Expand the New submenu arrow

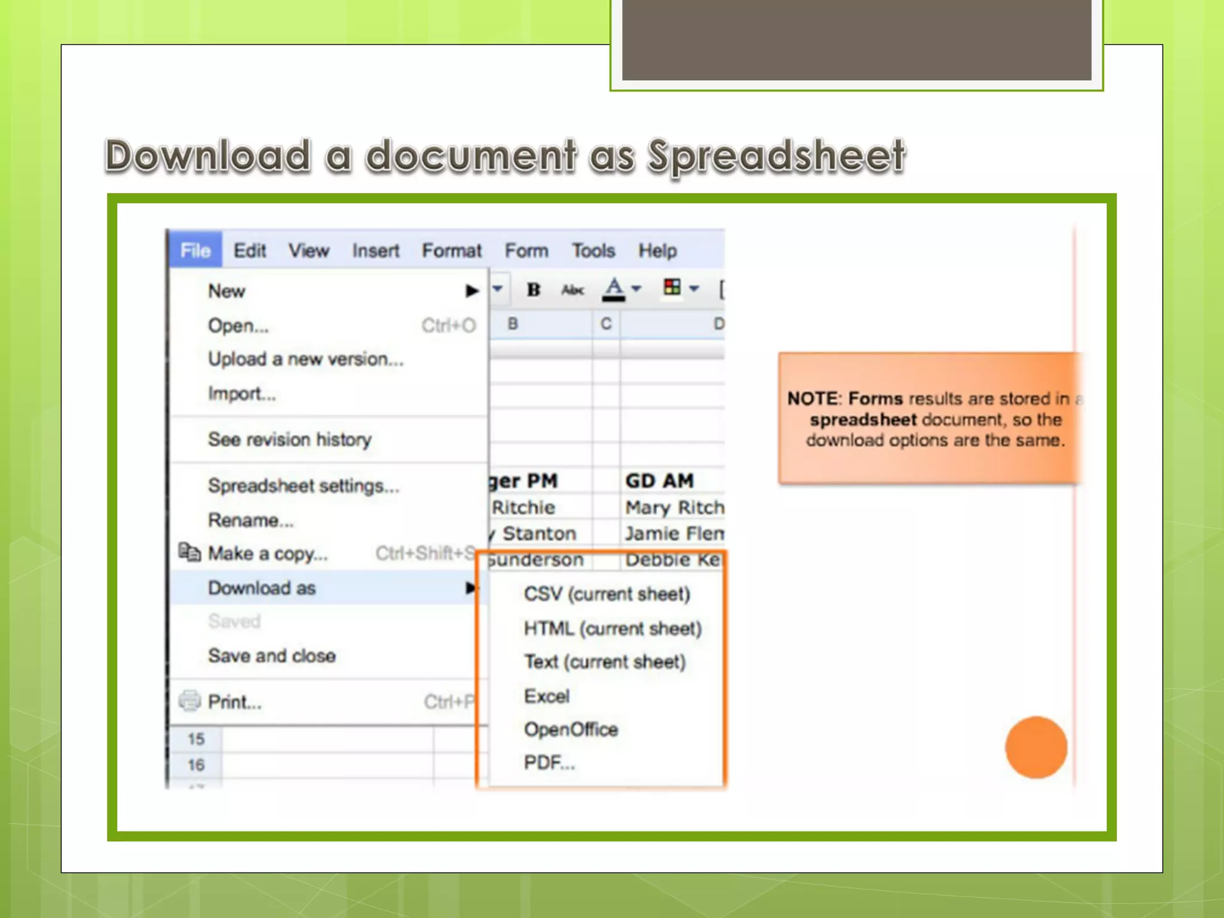pyautogui.click(x=472, y=291)
